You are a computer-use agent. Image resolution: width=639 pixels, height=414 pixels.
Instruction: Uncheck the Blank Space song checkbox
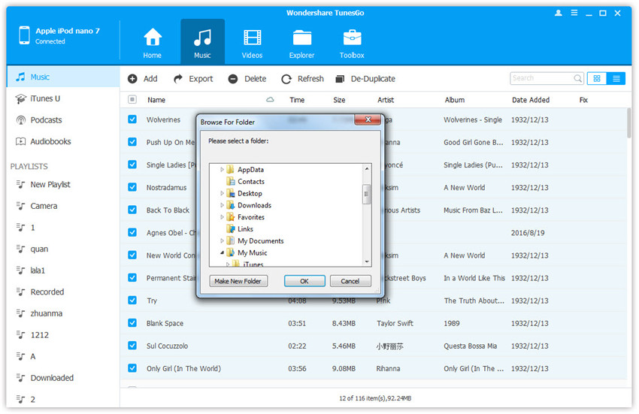tap(132, 323)
